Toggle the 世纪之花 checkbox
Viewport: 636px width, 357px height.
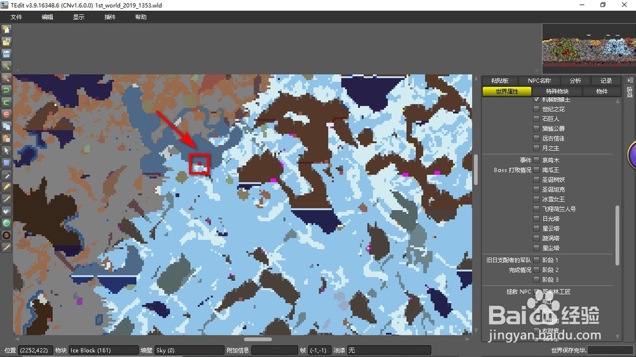(x=536, y=109)
